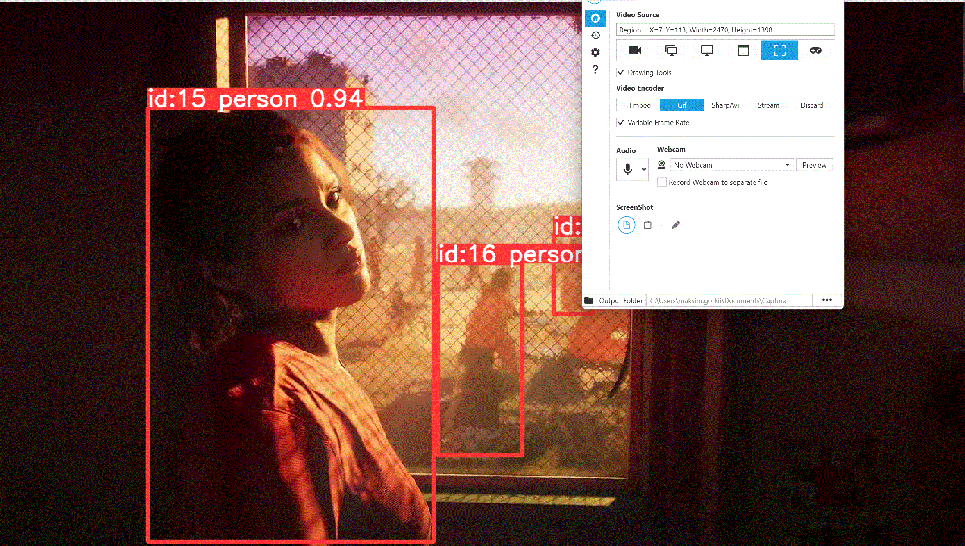This screenshot has width=965, height=546.
Task: Choose screenshot to clipboard icon
Action: click(648, 225)
